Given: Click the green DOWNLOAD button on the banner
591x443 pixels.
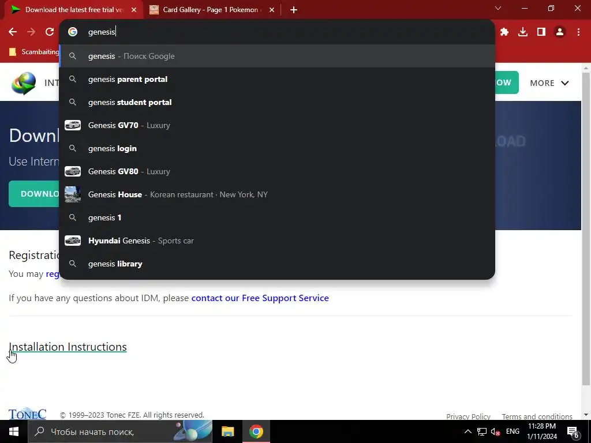Looking at the screenshot, I should (34, 194).
